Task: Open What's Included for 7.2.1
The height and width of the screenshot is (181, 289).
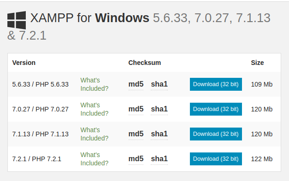Action: click(94, 159)
